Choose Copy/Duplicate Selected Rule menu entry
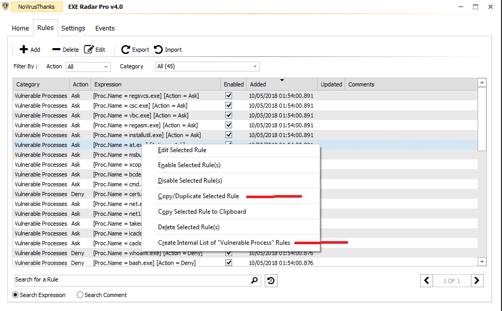 pos(198,196)
